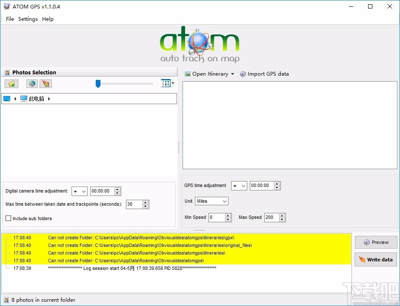The height and width of the screenshot is (306, 400).
Task: Decrease Min Speed value
Action: coord(228,219)
